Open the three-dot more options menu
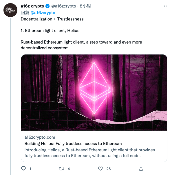172x175 pixels. 164,6
